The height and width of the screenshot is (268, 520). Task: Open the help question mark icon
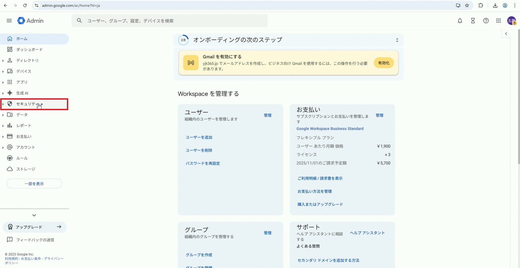pos(486,21)
